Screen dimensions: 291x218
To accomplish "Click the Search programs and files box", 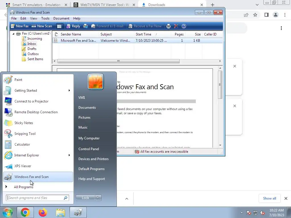I will tap(38, 198).
